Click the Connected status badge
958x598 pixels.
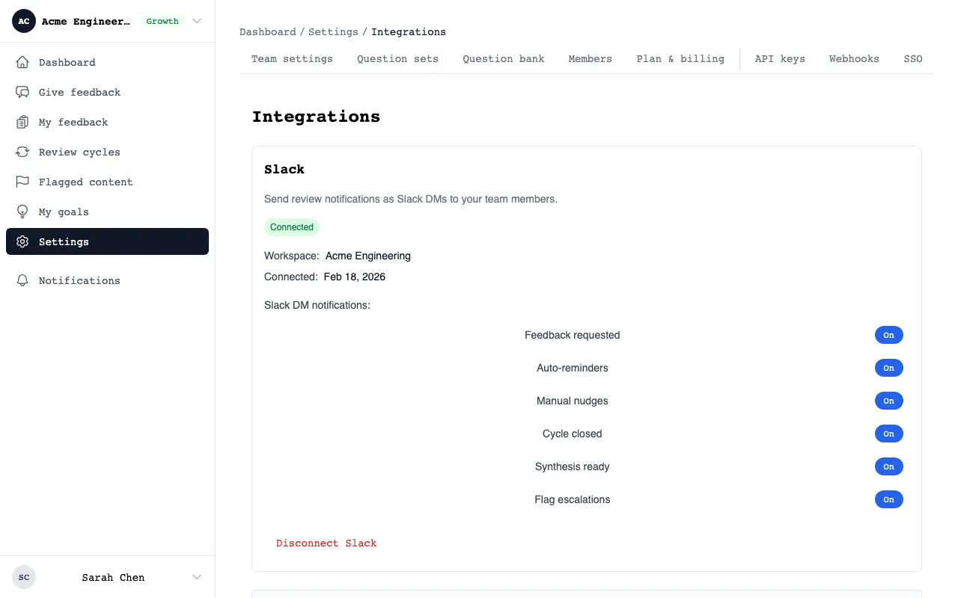(292, 227)
